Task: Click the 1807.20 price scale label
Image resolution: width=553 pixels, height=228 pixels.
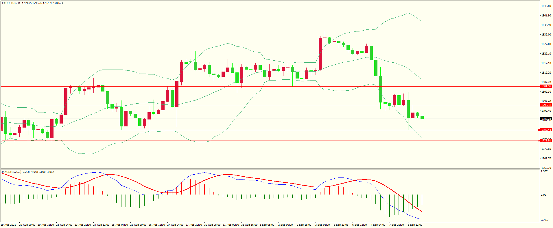Action: [546, 82]
